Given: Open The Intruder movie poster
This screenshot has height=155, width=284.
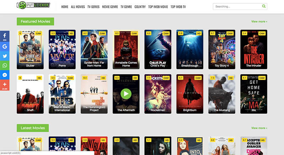Looking at the screenshot, I should coord(254,49).
